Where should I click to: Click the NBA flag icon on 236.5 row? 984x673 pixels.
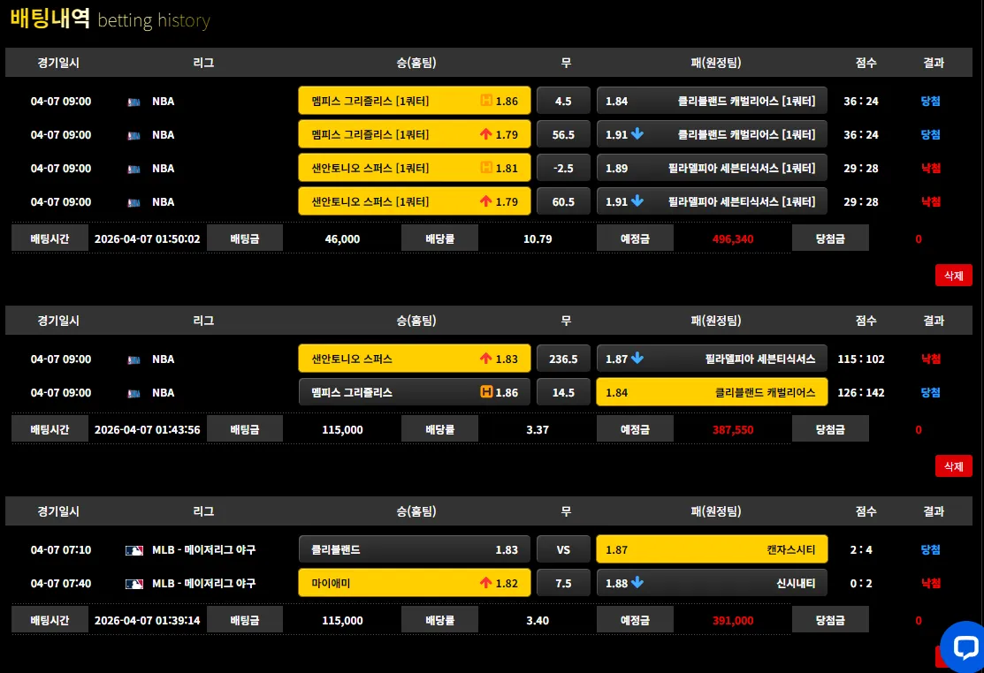133,359
